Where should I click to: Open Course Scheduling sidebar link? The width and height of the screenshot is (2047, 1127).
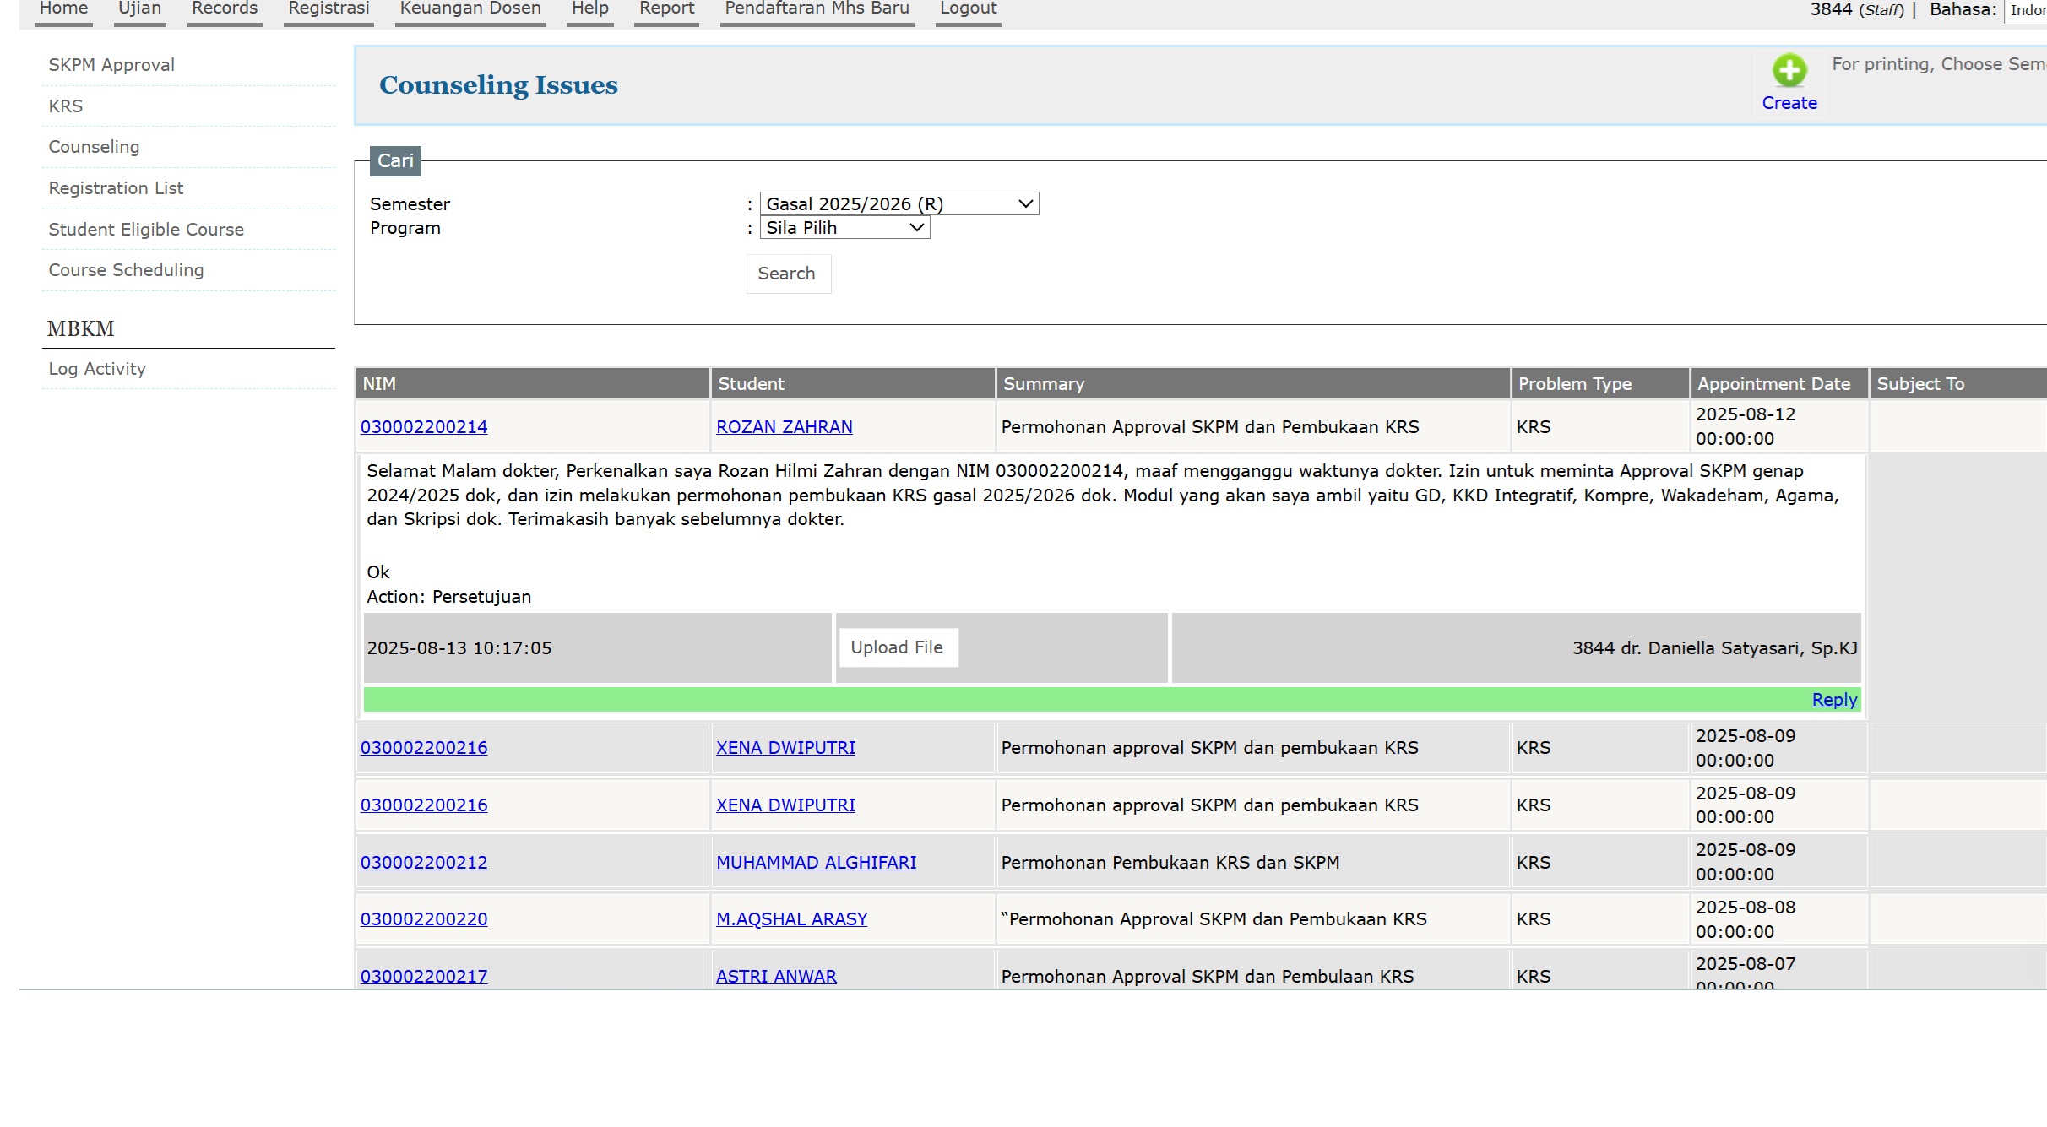[126, 270]
